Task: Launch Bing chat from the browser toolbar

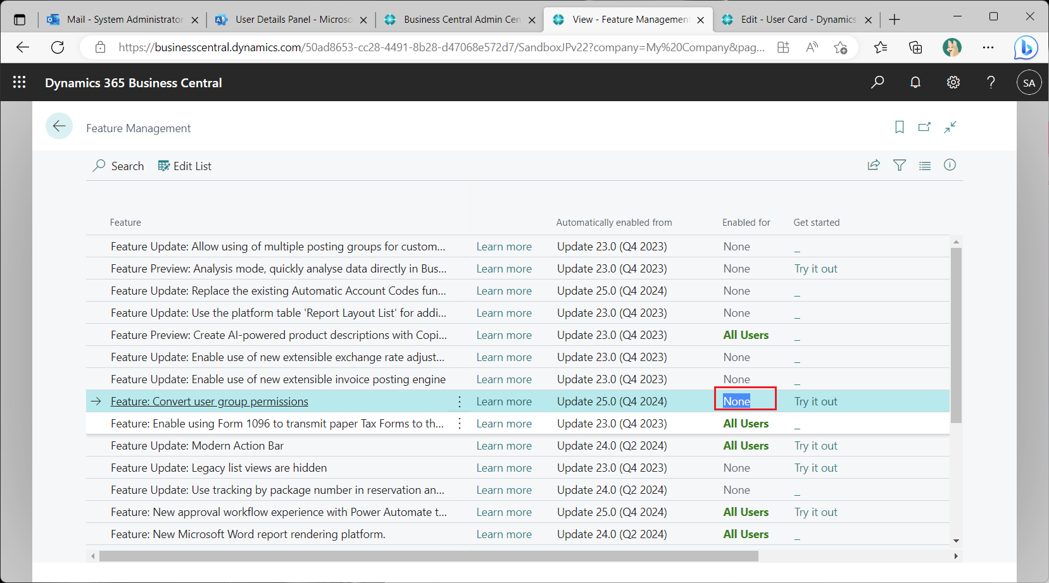Action: 1026,47
